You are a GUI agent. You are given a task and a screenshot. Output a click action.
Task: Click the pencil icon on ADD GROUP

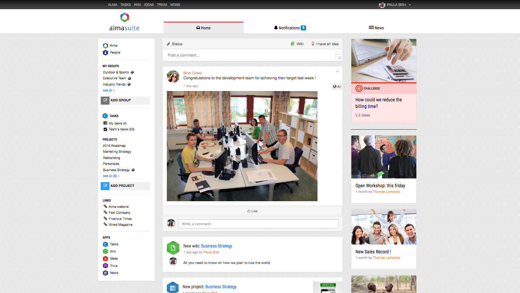click(105, 100)
